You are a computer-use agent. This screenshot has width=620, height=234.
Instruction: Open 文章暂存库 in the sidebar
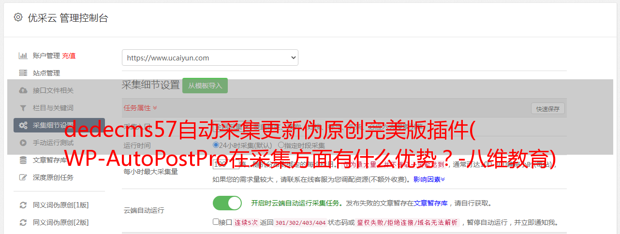[50, 160]
